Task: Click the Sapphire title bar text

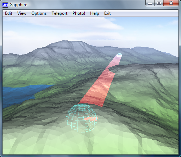Action: click(x=19, y=5)
